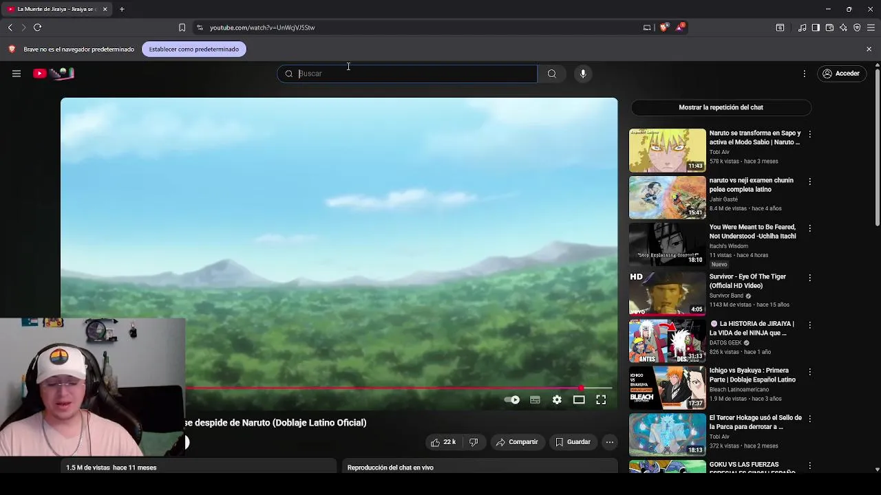Click Mostrar la repetición del chat
The width and height of the screenshot is (881, 495).
(721, 107)
